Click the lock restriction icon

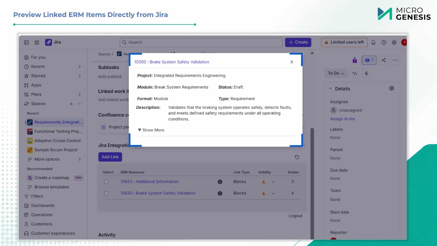tap(355, 60)
